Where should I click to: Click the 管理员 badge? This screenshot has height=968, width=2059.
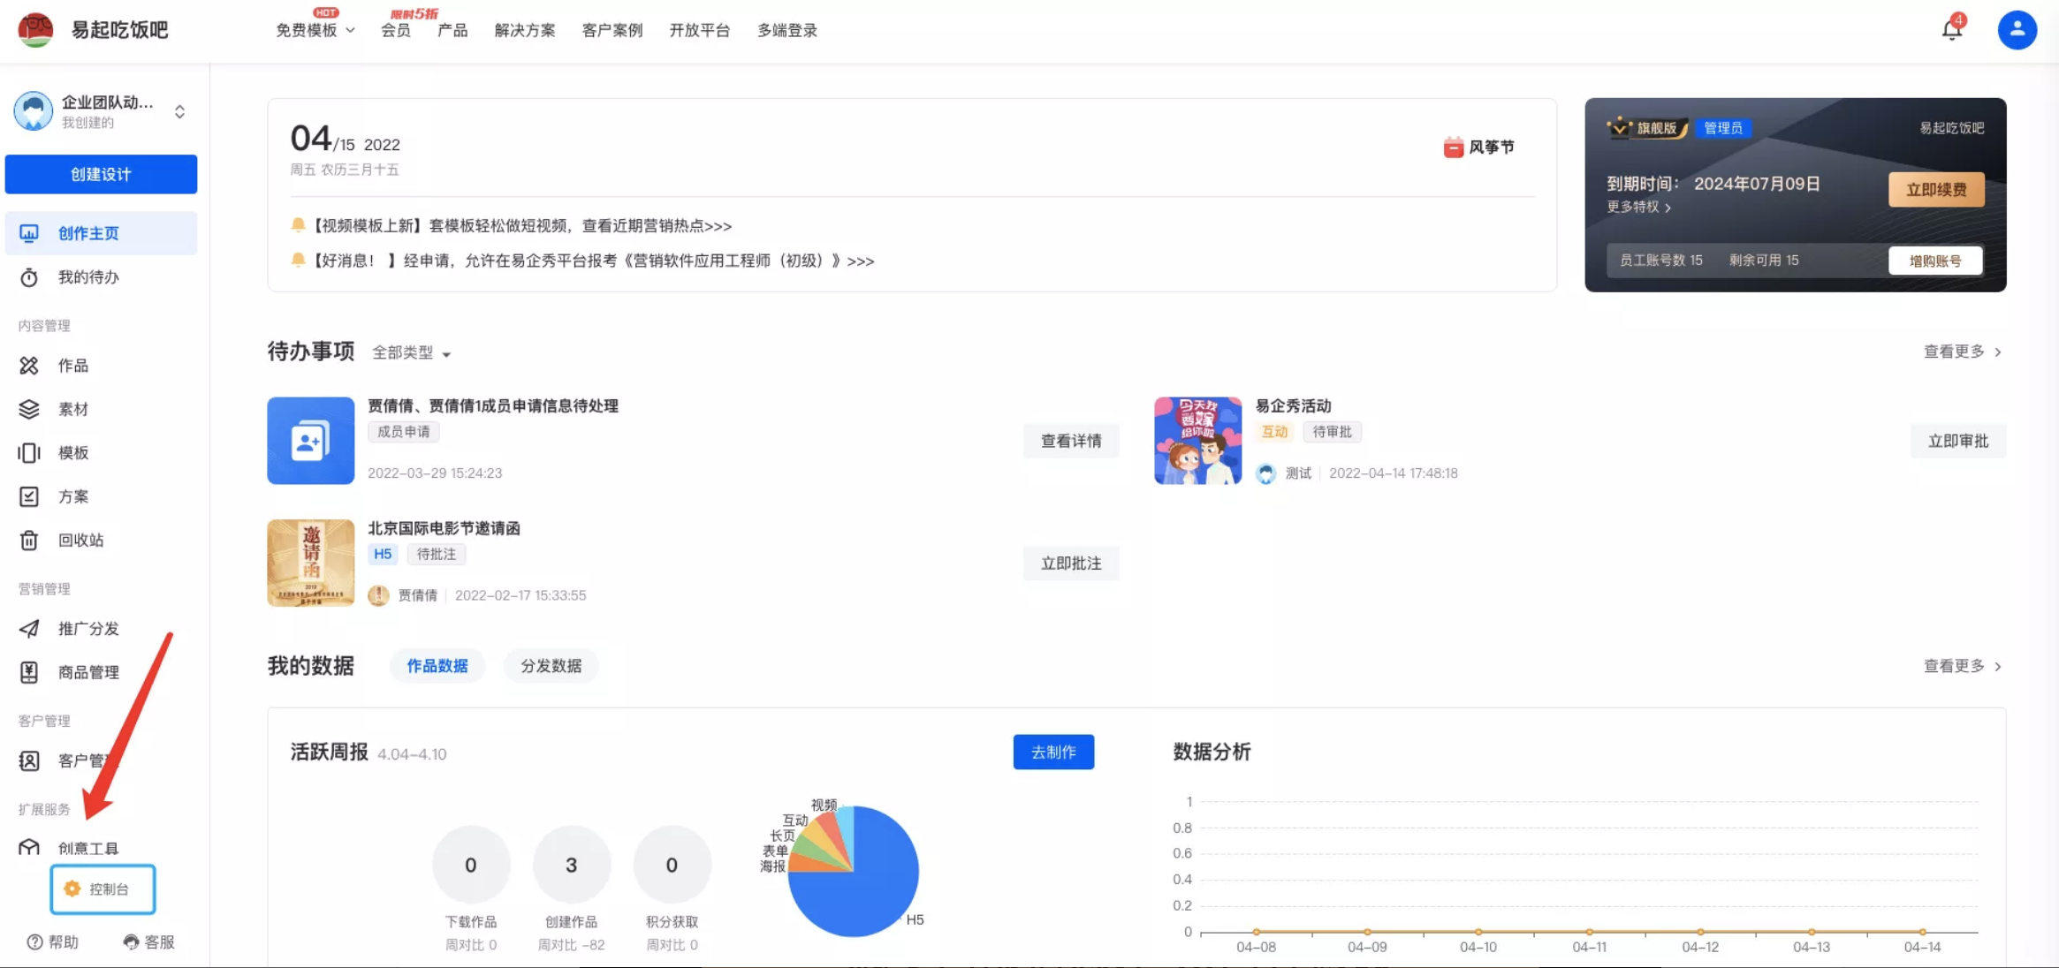point(1723,128)
